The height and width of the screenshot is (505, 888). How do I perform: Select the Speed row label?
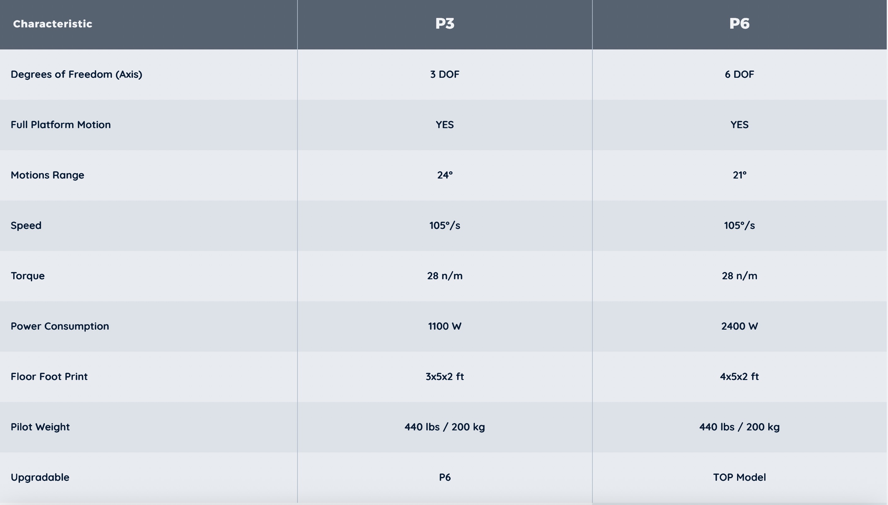click(x=26, y=225)
